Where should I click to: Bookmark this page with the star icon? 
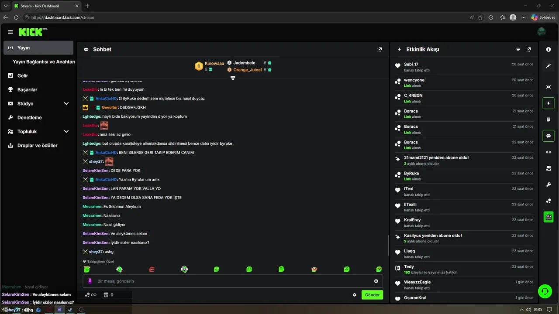(x=480, y=17)
